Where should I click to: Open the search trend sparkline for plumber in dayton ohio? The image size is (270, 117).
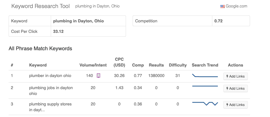(205, 76)
